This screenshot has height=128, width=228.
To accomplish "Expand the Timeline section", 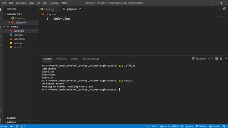I will point(12,122).
